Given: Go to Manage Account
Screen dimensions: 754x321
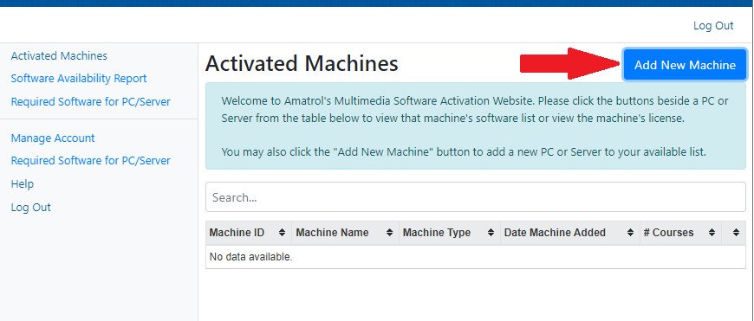Looking at the screenshot, I should 53,138.
